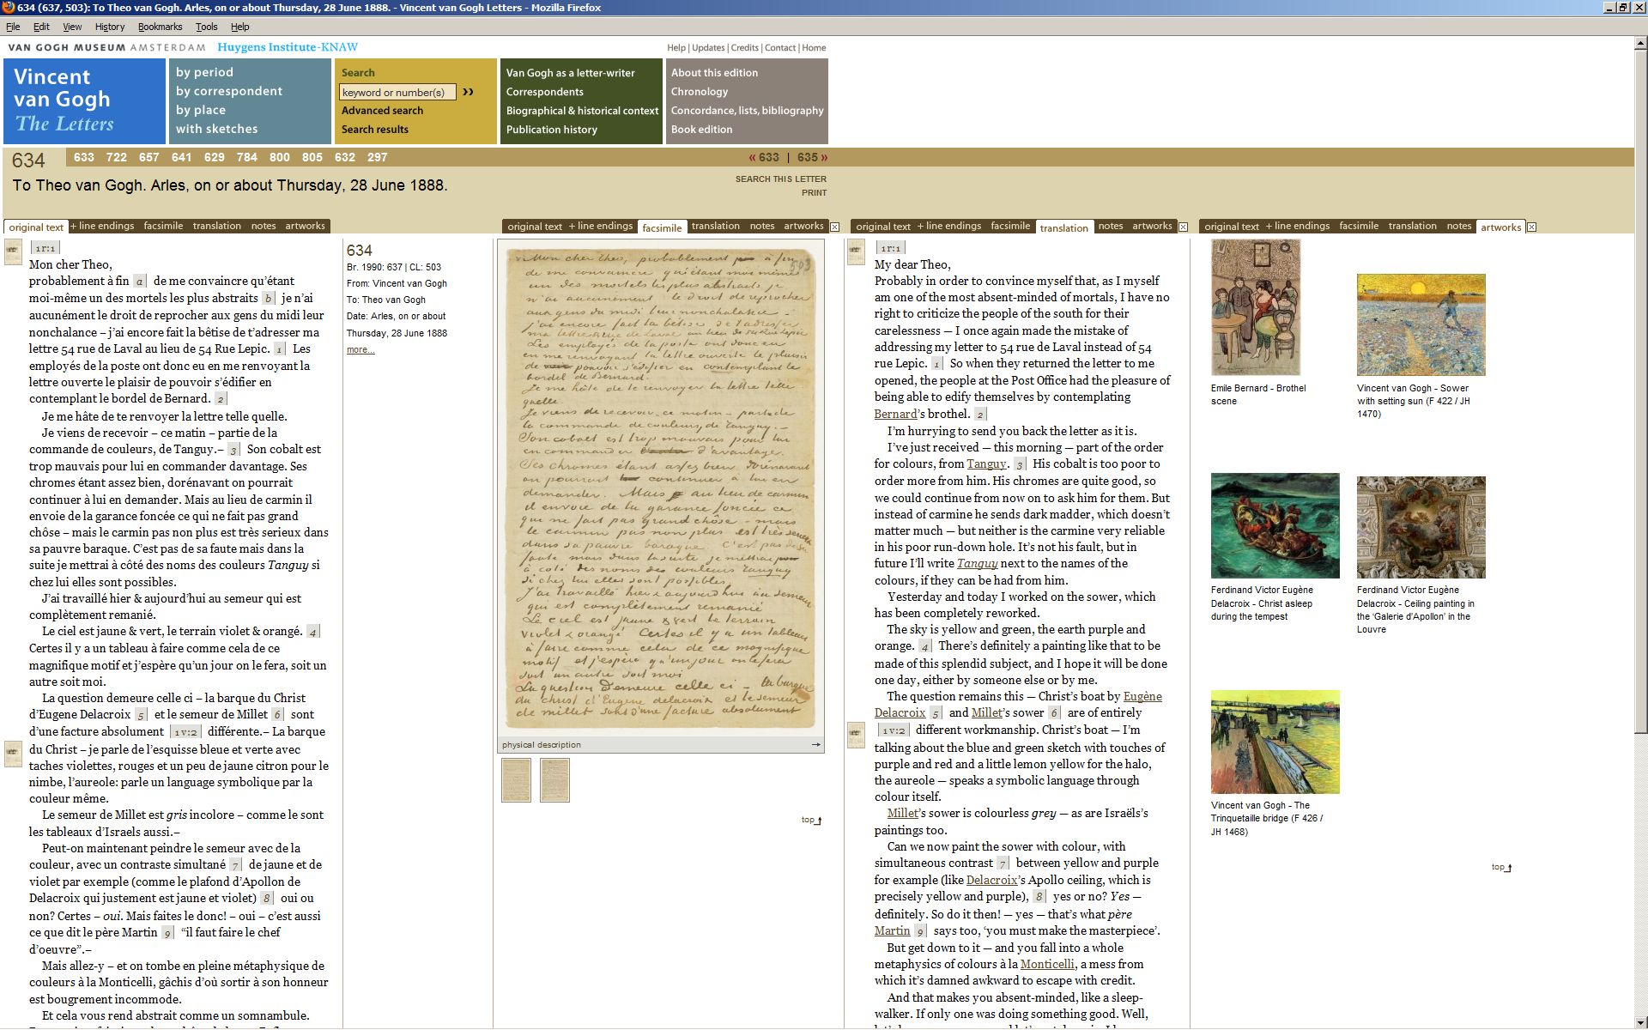Select the second facsimile page thumbnail
Screen dimensions: 1648x1030
(x=554, y=779)
